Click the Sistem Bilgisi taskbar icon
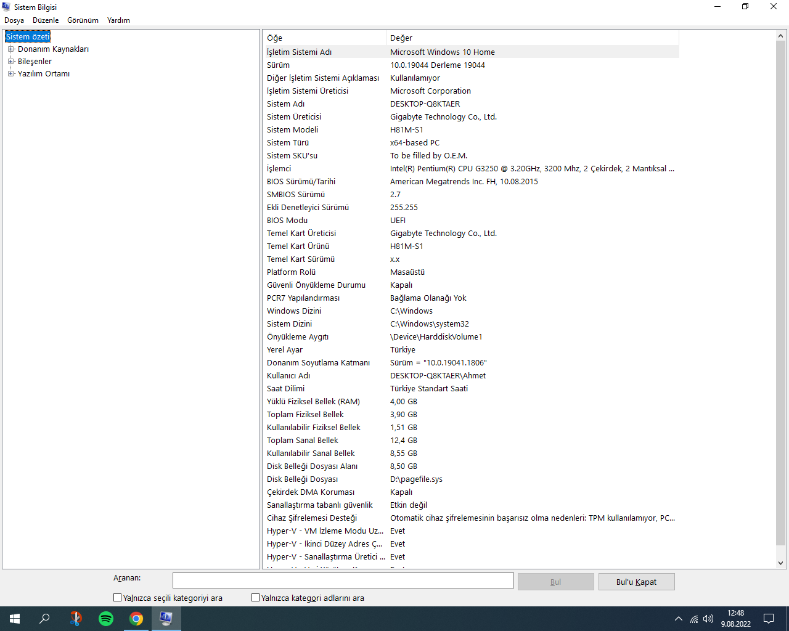 point(166,619)
